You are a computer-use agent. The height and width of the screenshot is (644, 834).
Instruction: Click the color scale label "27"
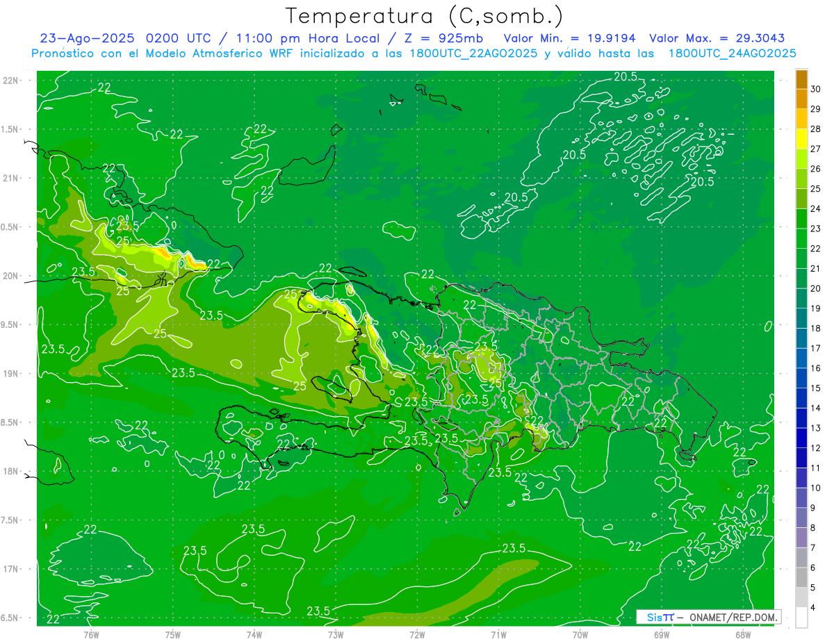(816, 149)
